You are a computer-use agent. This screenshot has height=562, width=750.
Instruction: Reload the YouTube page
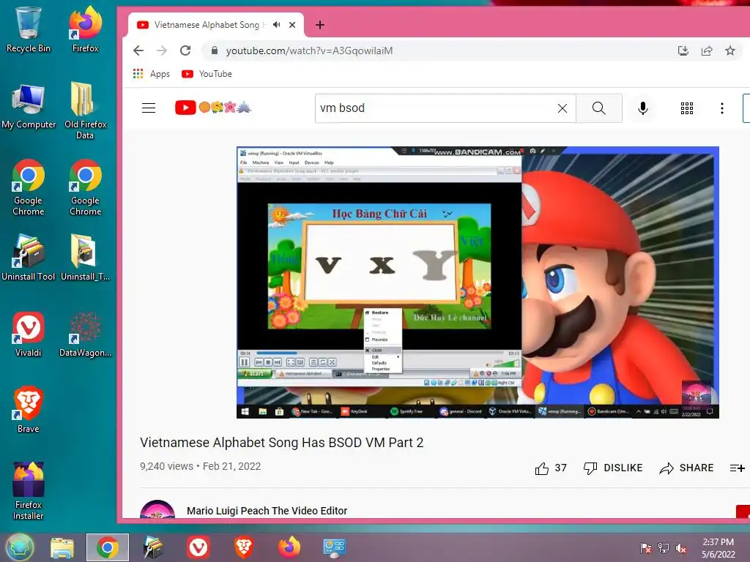[185, 50]
